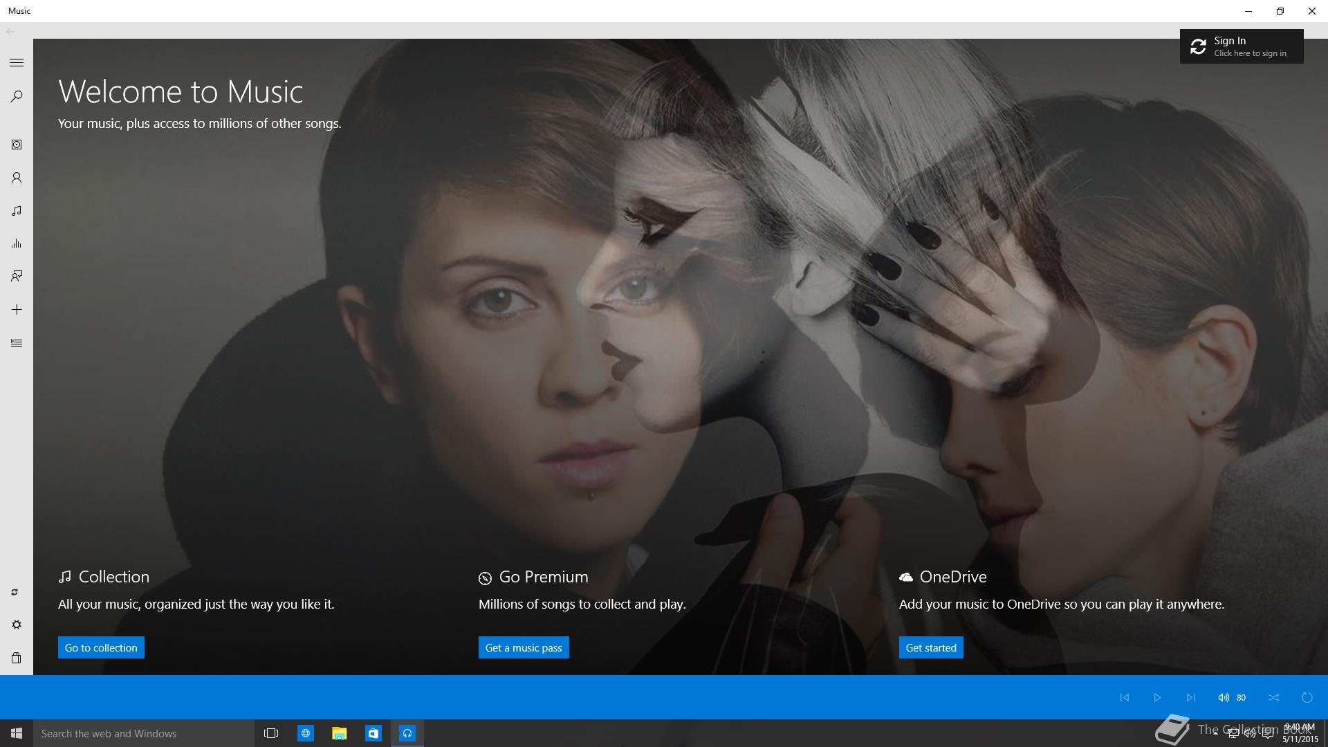The width and height of the screenshot is (1328, 747).
Task: Open the Windows Start menu
Action: click(17, 733)
